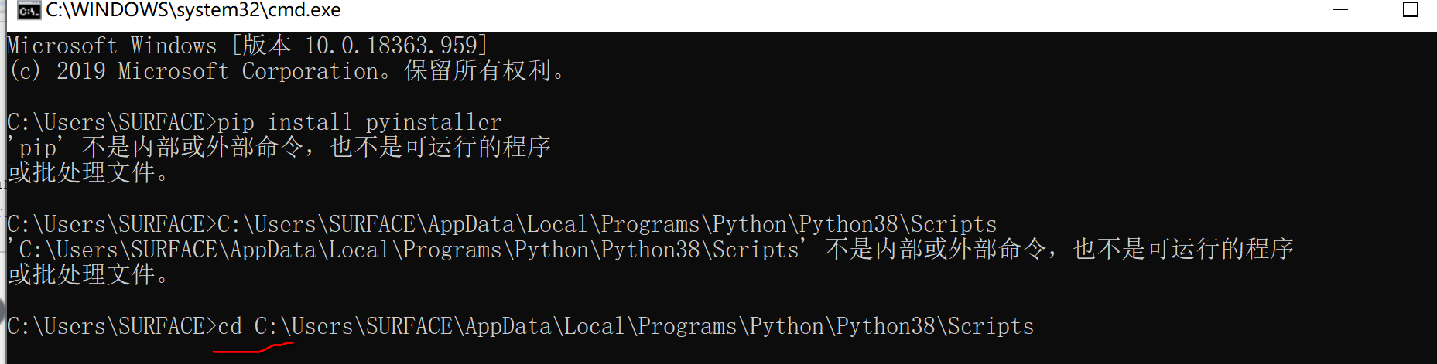Click "也不是可运行的程序" in the path error line

pyautogui.click(x=1183, y=250)
